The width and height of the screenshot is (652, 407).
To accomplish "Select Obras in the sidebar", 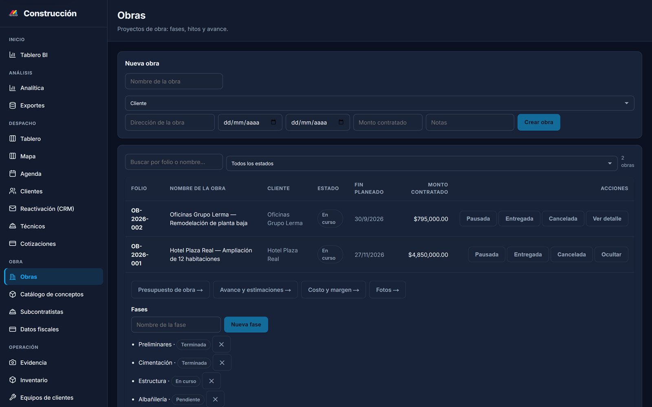I will (53, 277).
